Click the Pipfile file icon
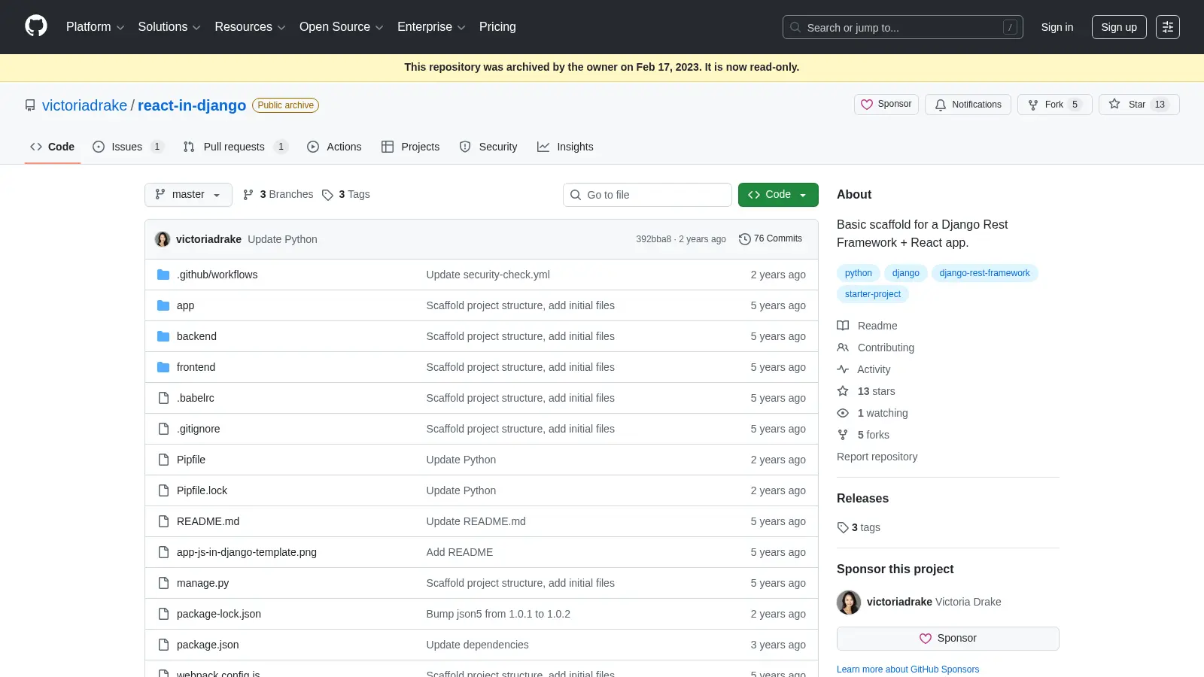The image size is (1204, 677). point(163,460)
